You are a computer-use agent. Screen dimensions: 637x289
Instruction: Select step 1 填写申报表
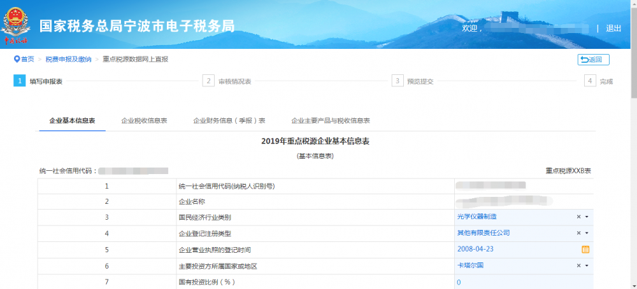[38, 81]
